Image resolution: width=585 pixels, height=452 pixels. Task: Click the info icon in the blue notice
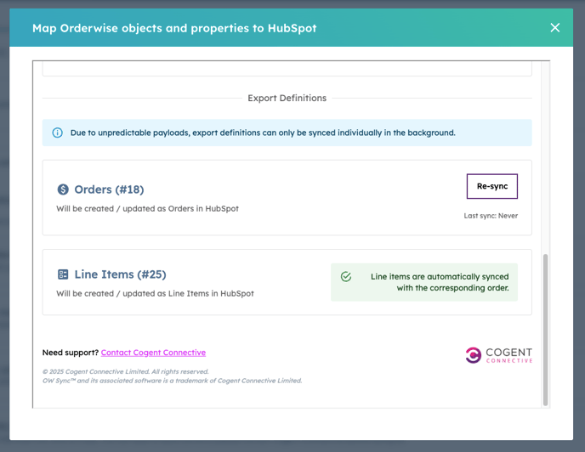coord(58,133)
